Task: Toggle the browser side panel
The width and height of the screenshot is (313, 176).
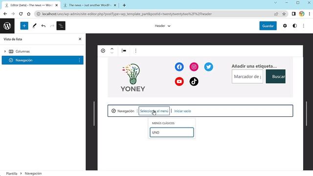Action: (293, 14)
